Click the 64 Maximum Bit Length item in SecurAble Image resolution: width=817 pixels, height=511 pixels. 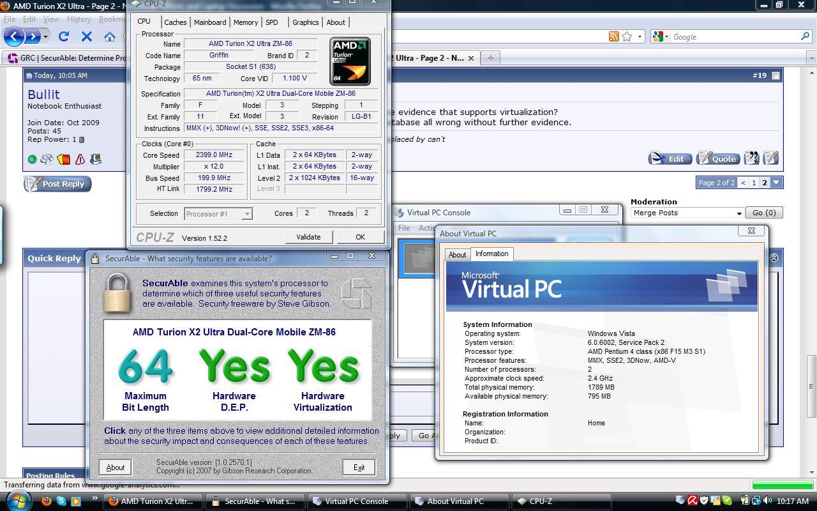(146, 379)
